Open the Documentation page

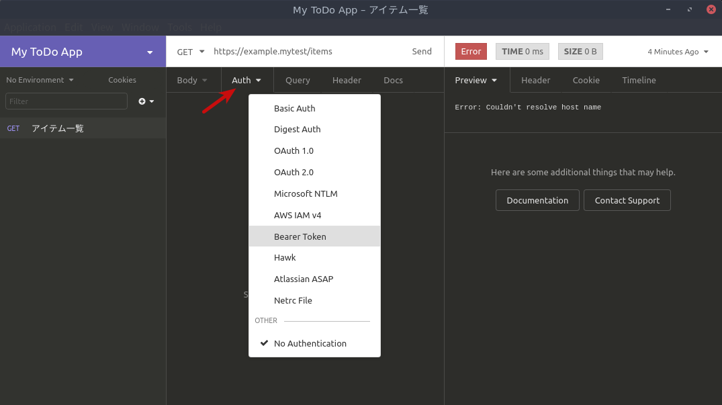tap(537, 199)
